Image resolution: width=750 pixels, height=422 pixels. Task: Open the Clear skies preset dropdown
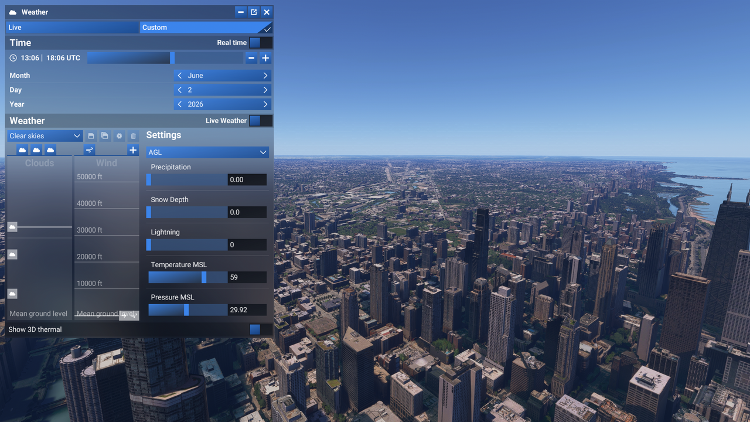45,136
